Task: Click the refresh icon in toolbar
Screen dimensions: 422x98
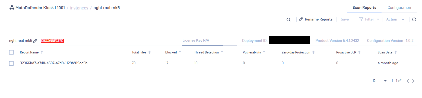Action: pos(414,19)
